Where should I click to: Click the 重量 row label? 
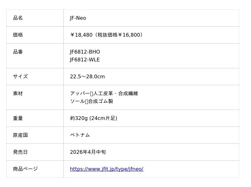coord(18,118)
